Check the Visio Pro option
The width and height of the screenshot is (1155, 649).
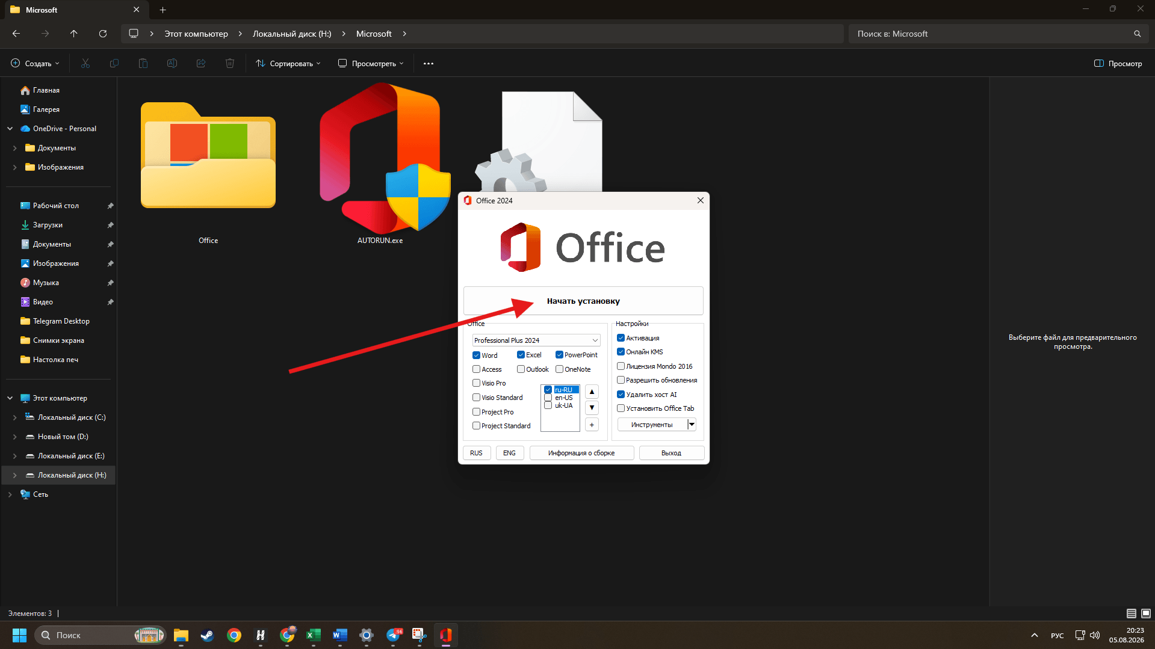[x=476, y=383]
